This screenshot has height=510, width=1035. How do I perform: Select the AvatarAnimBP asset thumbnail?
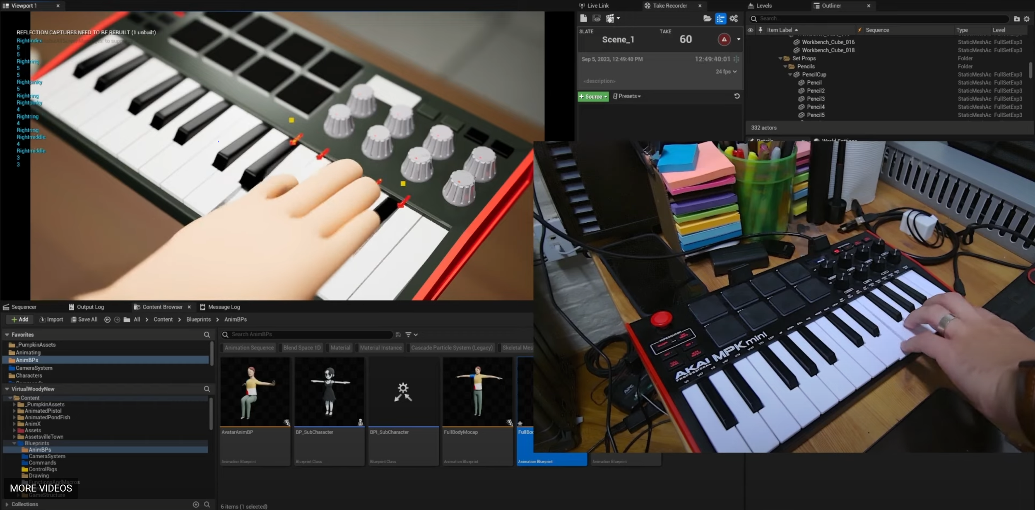pos(255,392)
